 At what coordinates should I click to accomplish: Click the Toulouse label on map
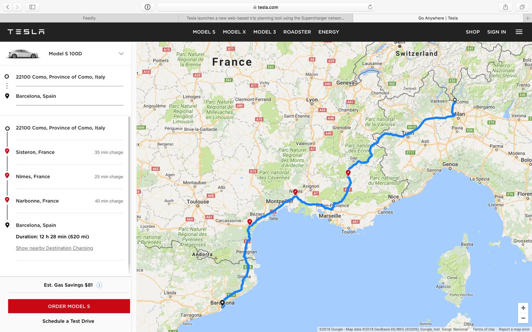pos(198,202)
